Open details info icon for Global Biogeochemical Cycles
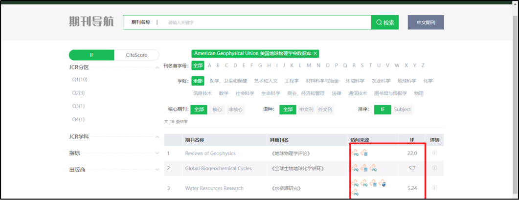The image size is (519, 200). 434,168
